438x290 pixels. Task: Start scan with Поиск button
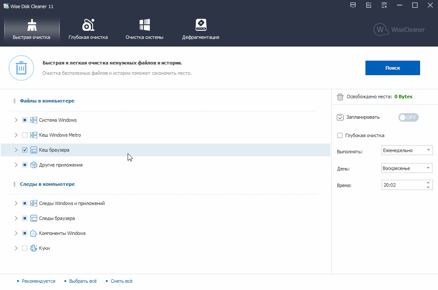click(x=392, y=68)
